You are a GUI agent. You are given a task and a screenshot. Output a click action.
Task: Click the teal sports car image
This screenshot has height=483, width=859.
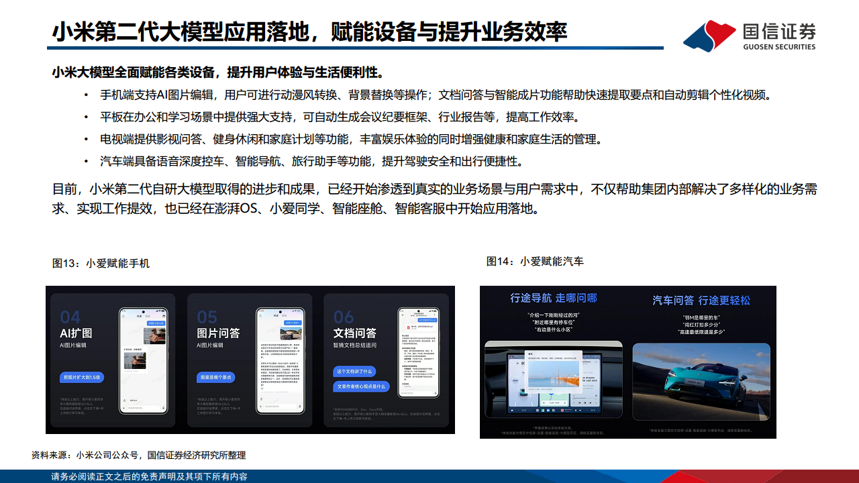tap(701, 382)
